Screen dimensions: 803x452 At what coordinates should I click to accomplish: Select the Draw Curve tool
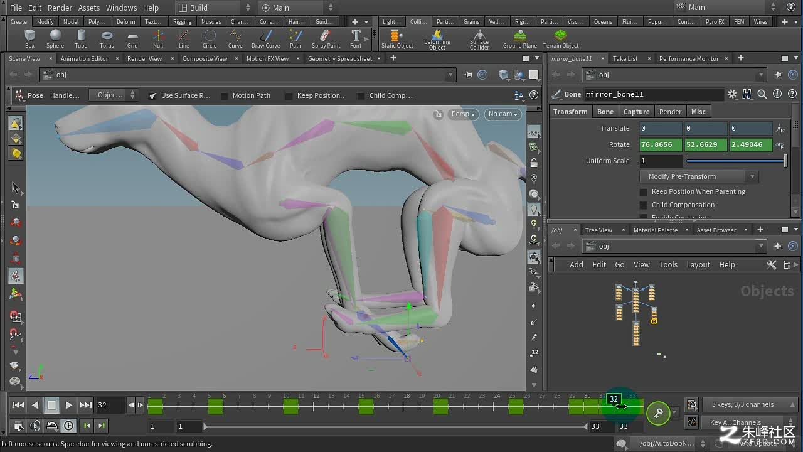(x=266, y=39)
